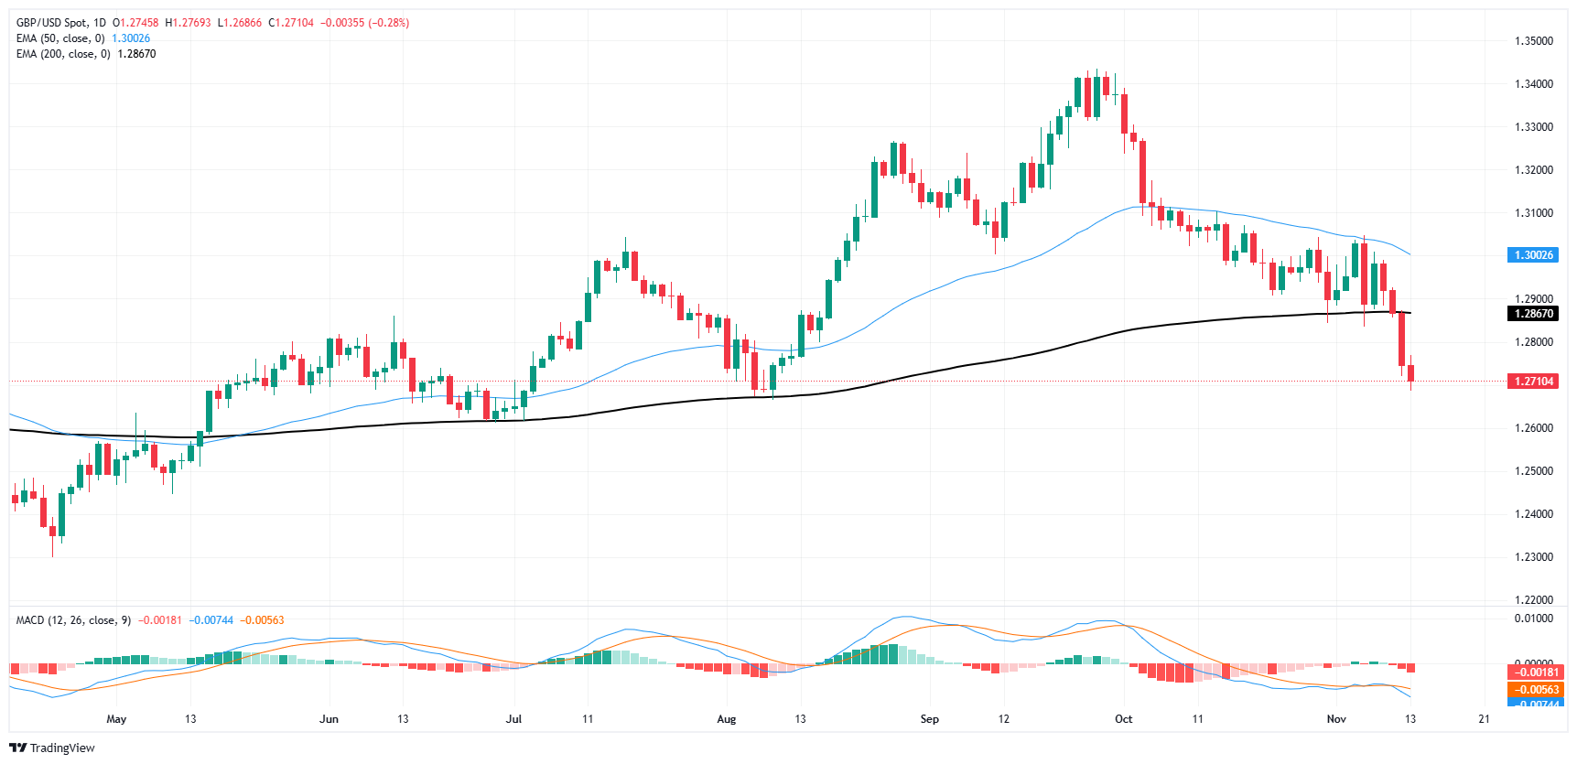Select the Nov label on time axis
The width and height of the screenshot is (1577, 764).
pos(1336,719)
